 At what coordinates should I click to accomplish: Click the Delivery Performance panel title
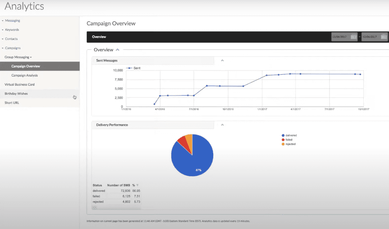point(112,125)
